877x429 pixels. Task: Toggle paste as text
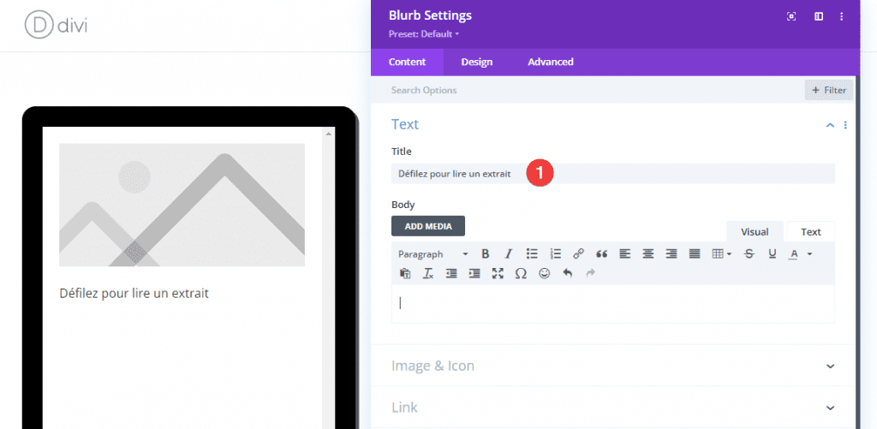click(405, 273)
